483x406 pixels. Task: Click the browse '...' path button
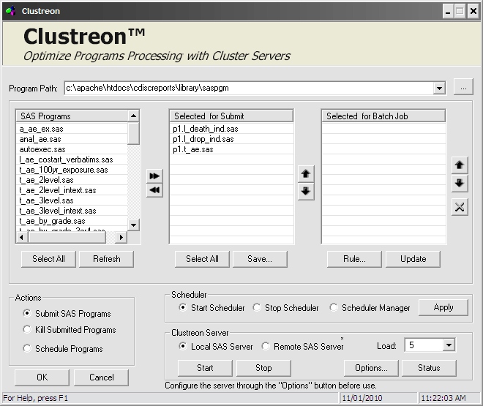click(463, 88)
